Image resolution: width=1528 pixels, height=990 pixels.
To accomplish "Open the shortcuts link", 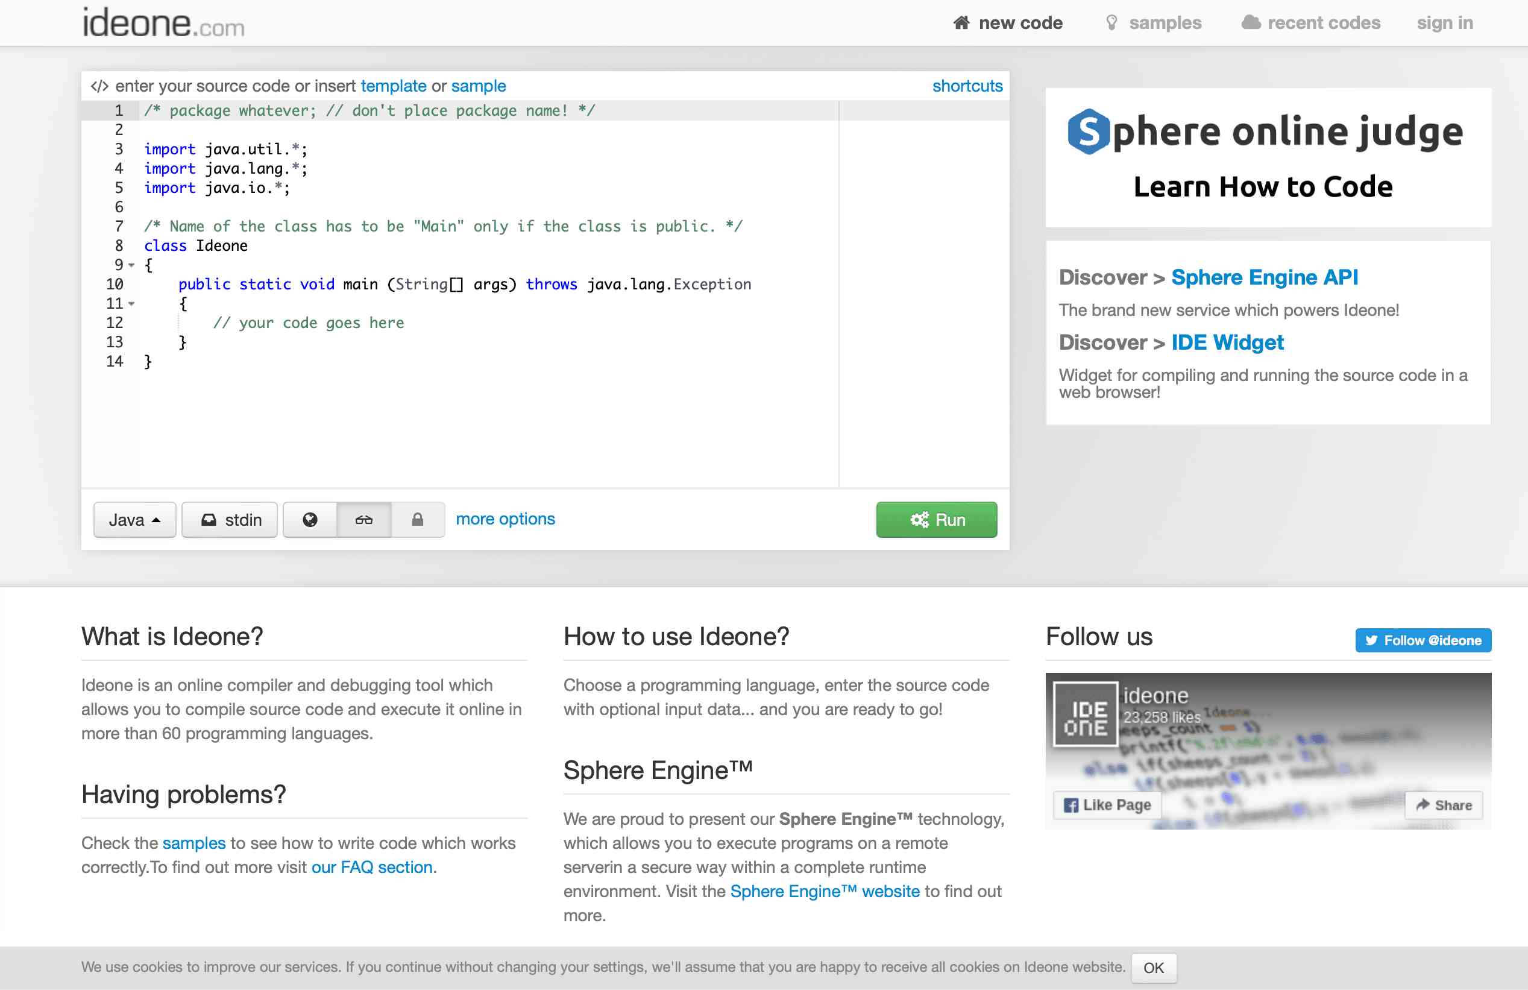I will pos(967,86).
